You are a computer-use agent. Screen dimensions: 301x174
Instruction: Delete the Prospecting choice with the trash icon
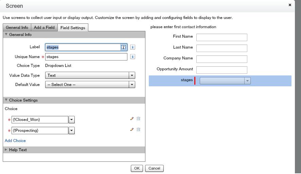pos(139,129)
